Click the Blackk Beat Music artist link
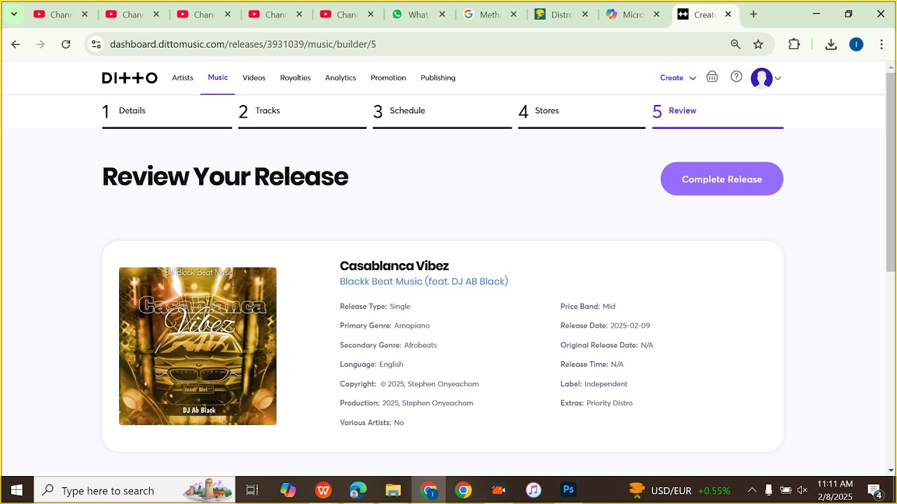The height and width of the screenshot is (504, 897). tap(424, 281)
